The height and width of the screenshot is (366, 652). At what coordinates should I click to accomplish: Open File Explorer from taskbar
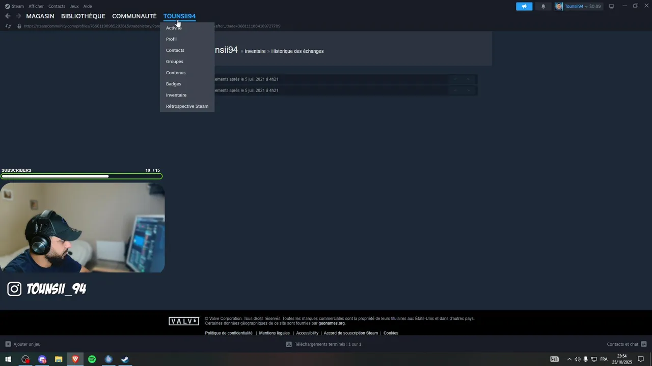tap(59, 359)
